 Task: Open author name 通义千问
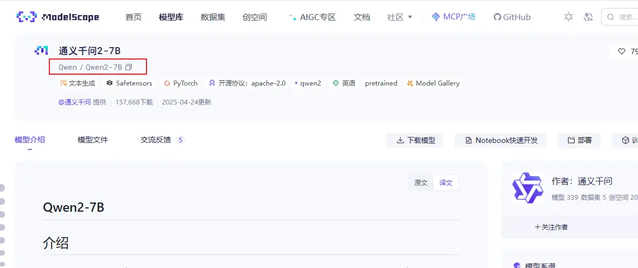click(x=595, y=181)
